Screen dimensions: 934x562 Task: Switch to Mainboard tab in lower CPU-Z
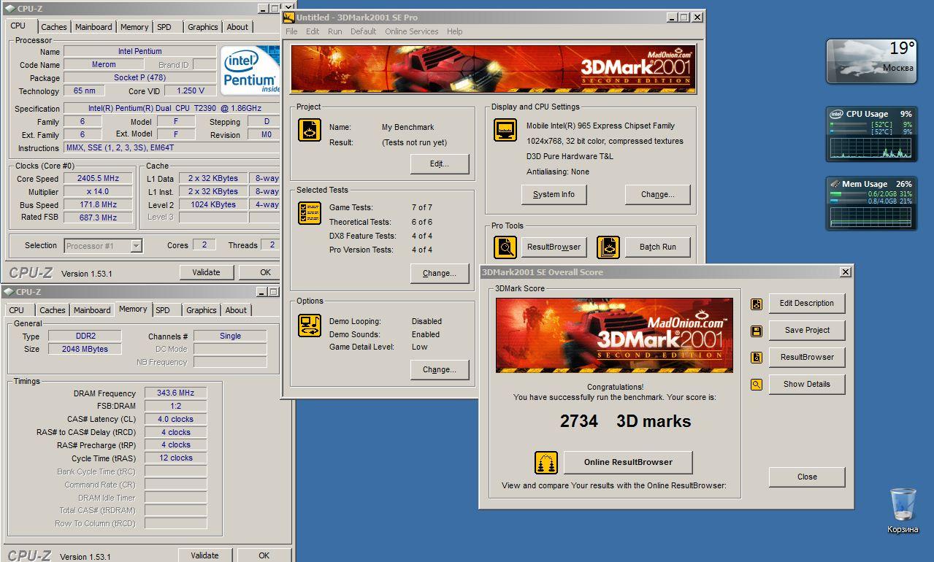[92, 310]
